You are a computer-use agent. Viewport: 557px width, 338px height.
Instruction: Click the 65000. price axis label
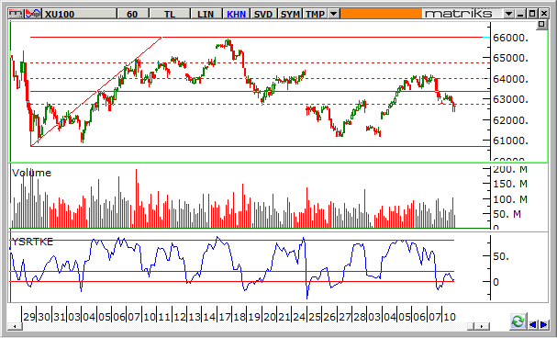510,58
